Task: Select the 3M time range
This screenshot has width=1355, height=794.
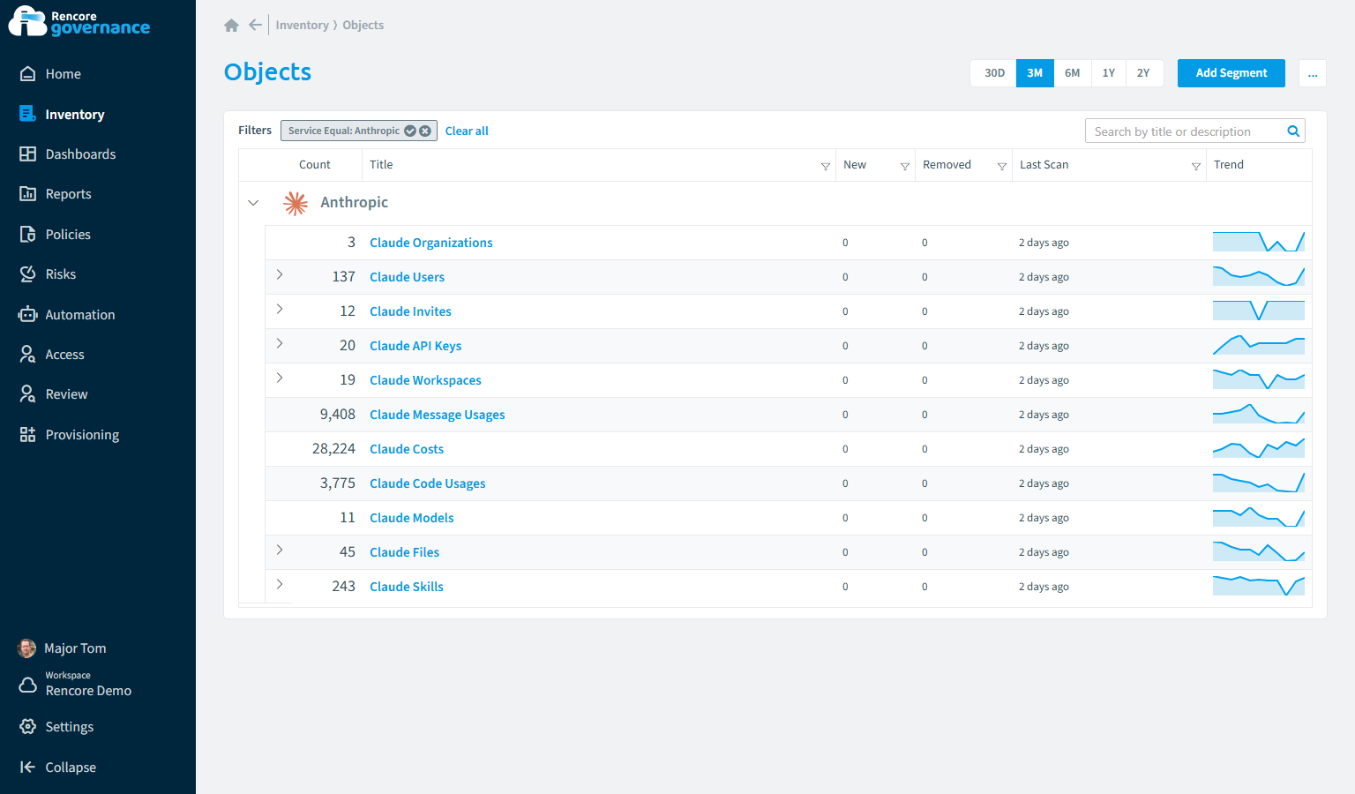Action: 1035,73
